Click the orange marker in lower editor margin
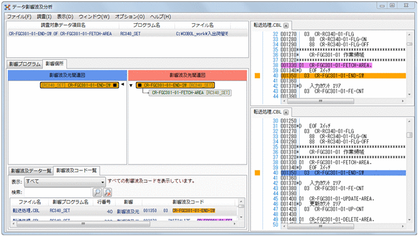The image size is (419, 237). [x=258, y=173]
